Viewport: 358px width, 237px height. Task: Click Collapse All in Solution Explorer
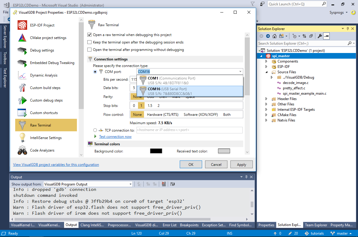click(x=311, y=36)
